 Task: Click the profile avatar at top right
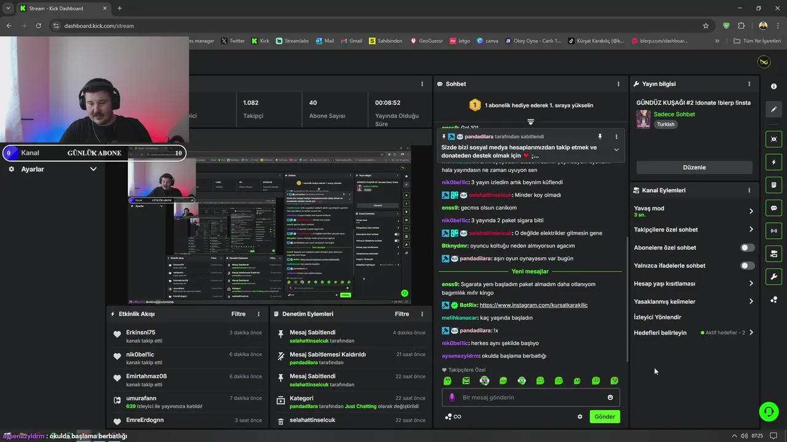click(764, 62)
